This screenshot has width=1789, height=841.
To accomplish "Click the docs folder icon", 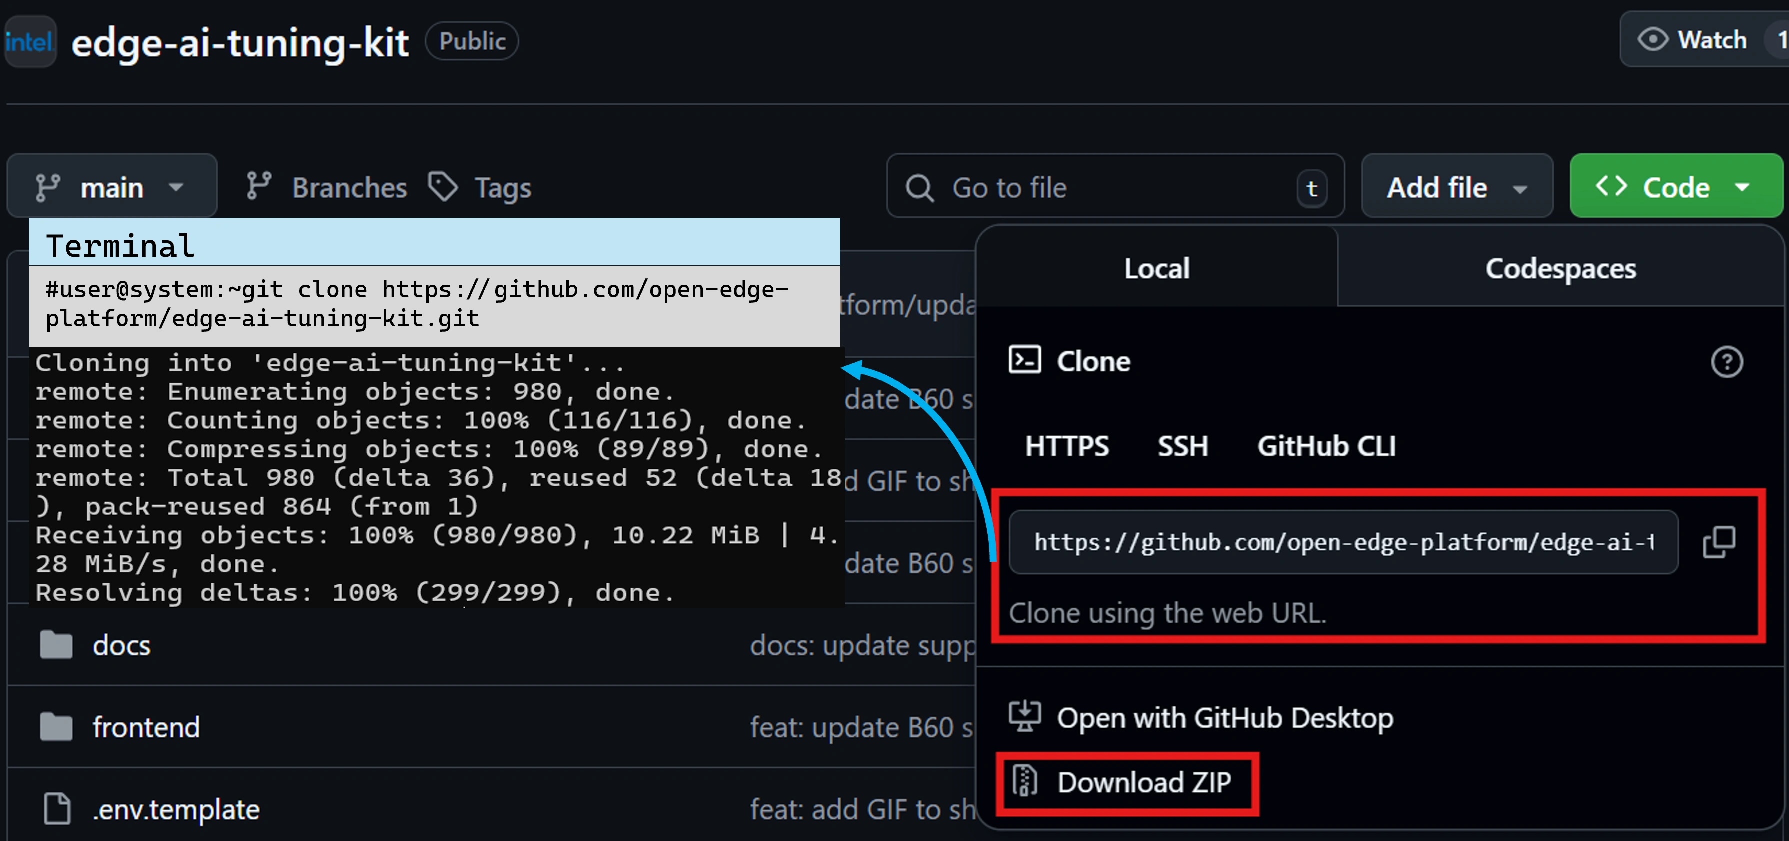I will pyautogui.click(x=56, y=646).
